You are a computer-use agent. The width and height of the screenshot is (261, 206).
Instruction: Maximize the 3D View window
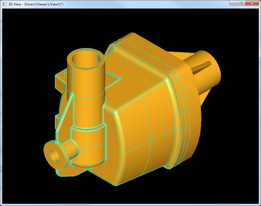[241, 3]
